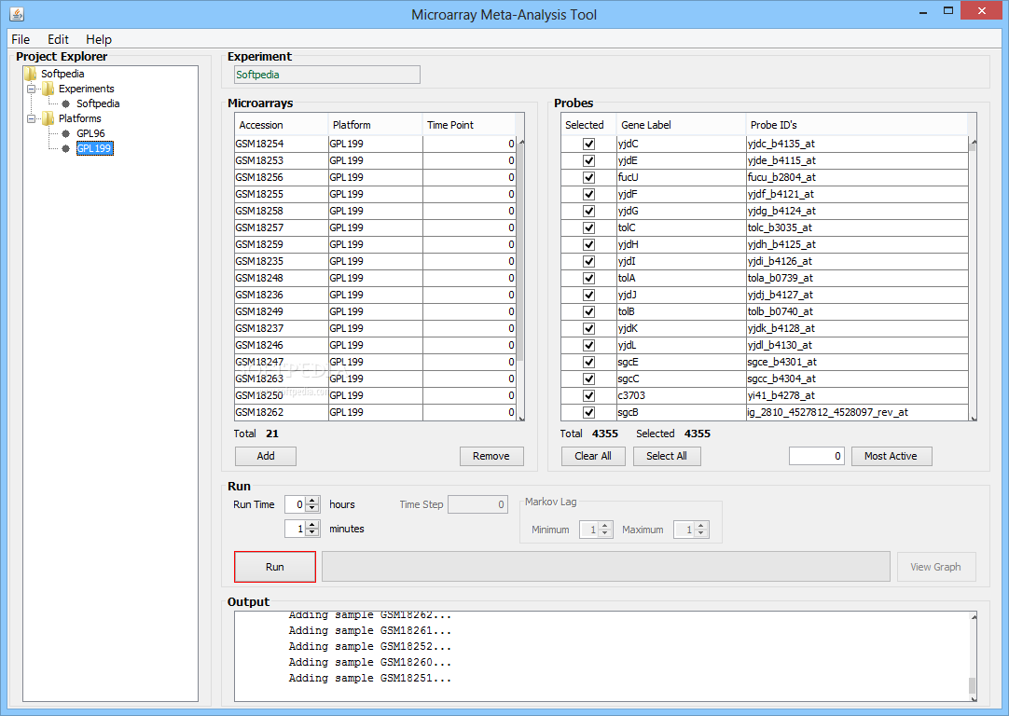
Task: Click Select All probes button
Action: 667,456
